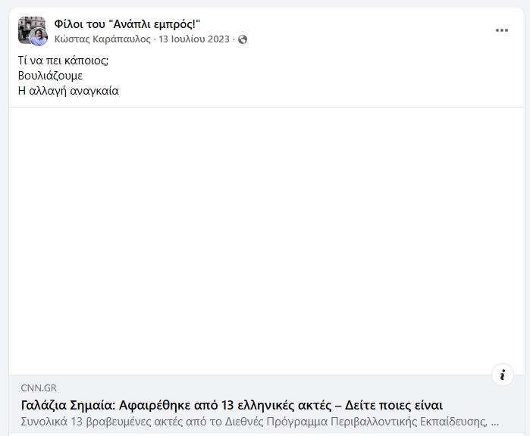Viewport: 530px width, 436px height.
Task: Click the globe public privacy icon
Action: [x=243, y=39]
